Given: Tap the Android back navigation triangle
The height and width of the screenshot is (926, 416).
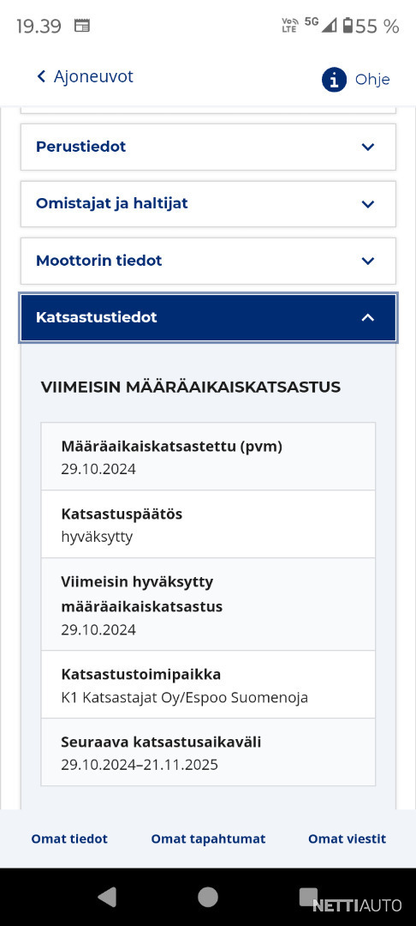Looking at the screenshot, I should click(107, 897).
